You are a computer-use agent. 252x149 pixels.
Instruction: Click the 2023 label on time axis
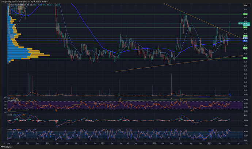click(103, 143)
